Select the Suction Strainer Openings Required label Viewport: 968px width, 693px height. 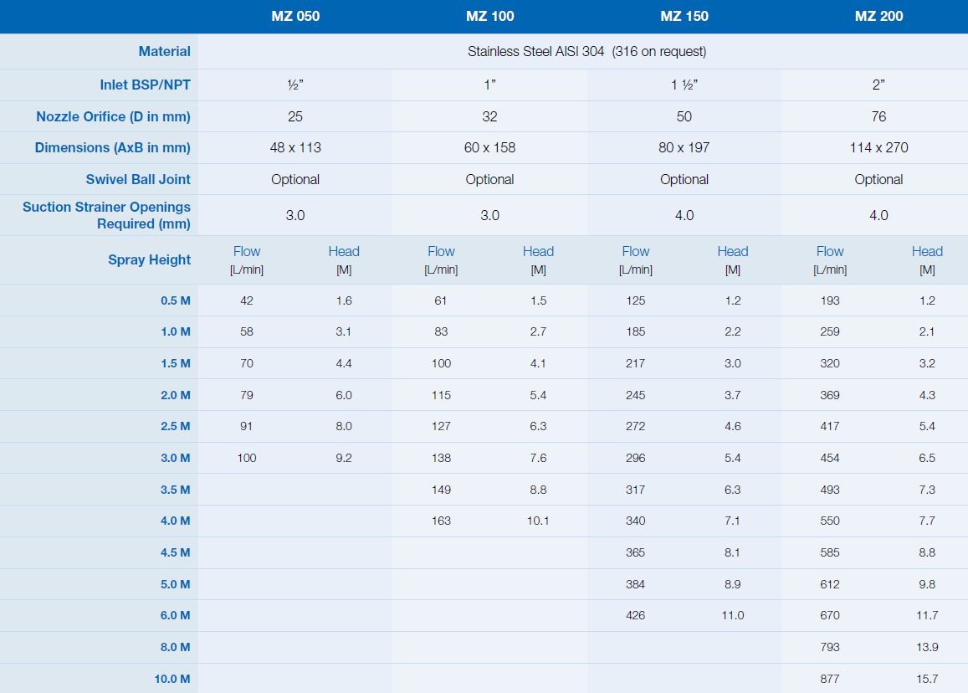coord(106,215)
